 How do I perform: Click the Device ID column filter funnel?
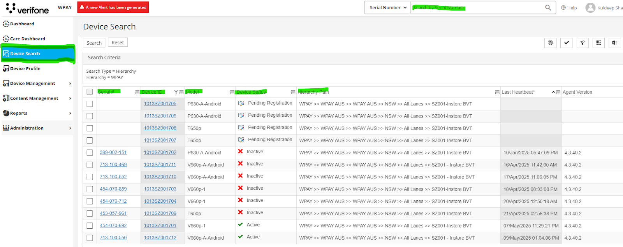point(176,92)
